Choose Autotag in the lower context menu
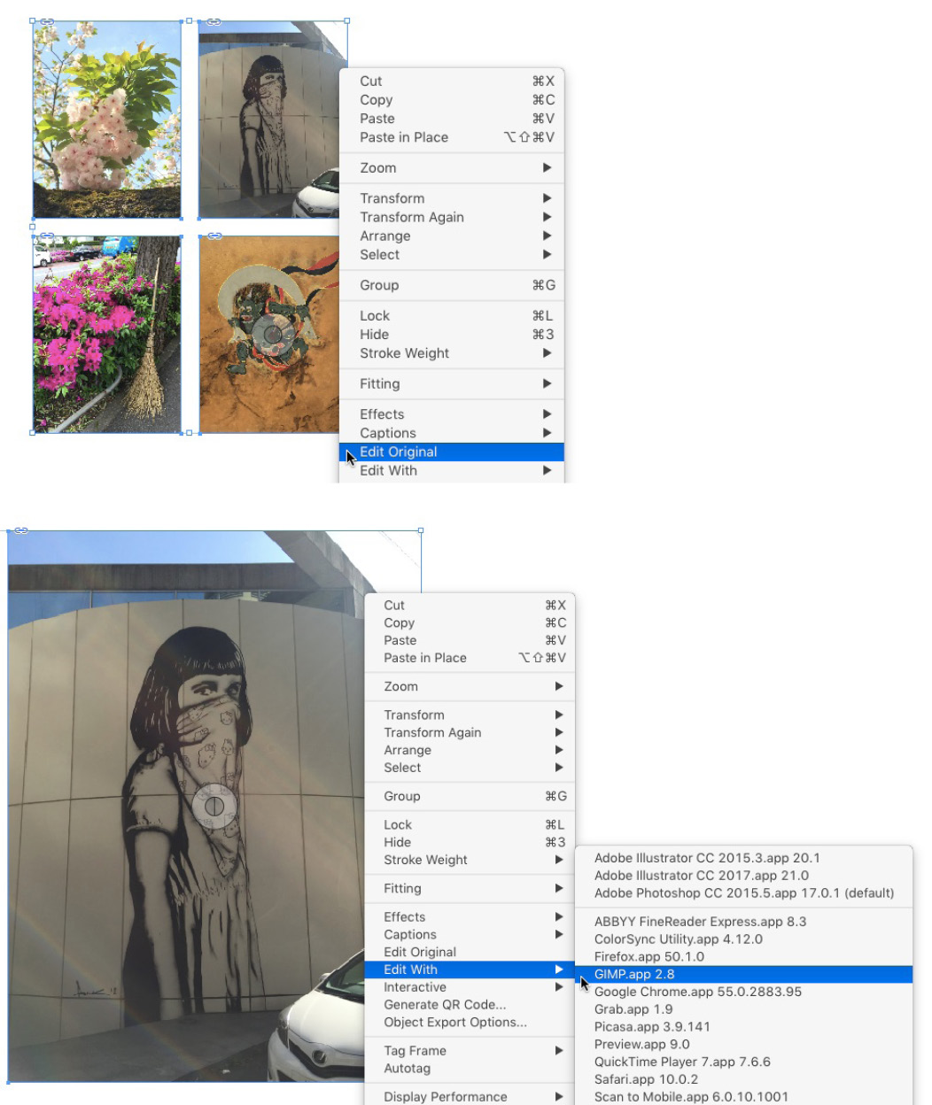Screen dimensions: 932x1105 470,1068
